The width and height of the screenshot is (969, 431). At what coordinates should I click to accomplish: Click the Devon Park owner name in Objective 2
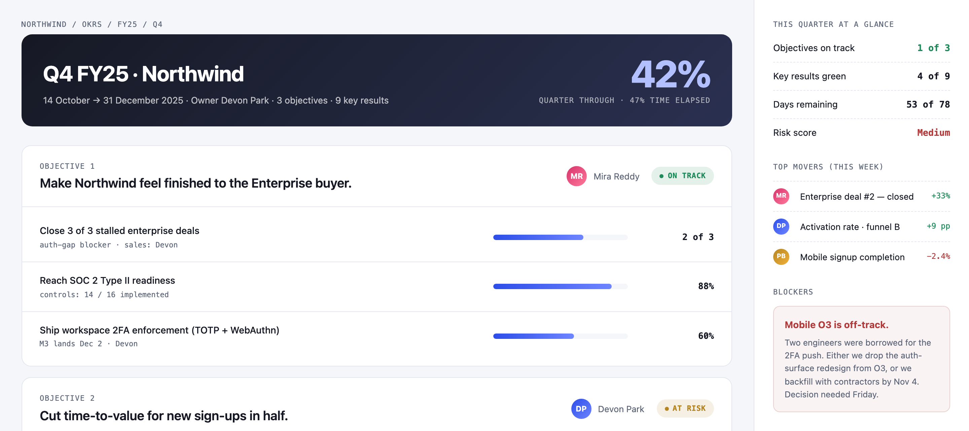[621, 409]
